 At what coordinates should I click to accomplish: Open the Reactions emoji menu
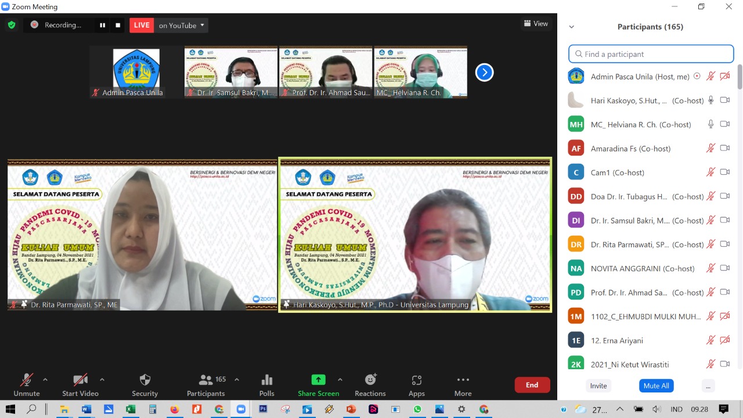(x=370, y=385)
